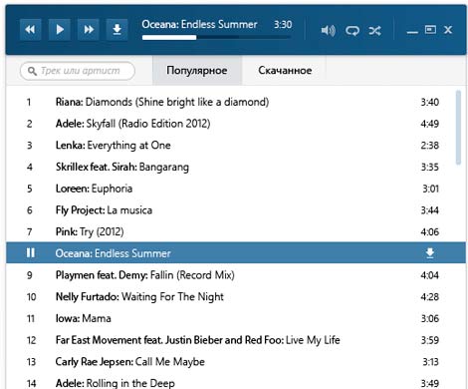468x389 pixels.
Task: Pause the Oceana: Endless Summer row
Action: [x=31, y=252]
